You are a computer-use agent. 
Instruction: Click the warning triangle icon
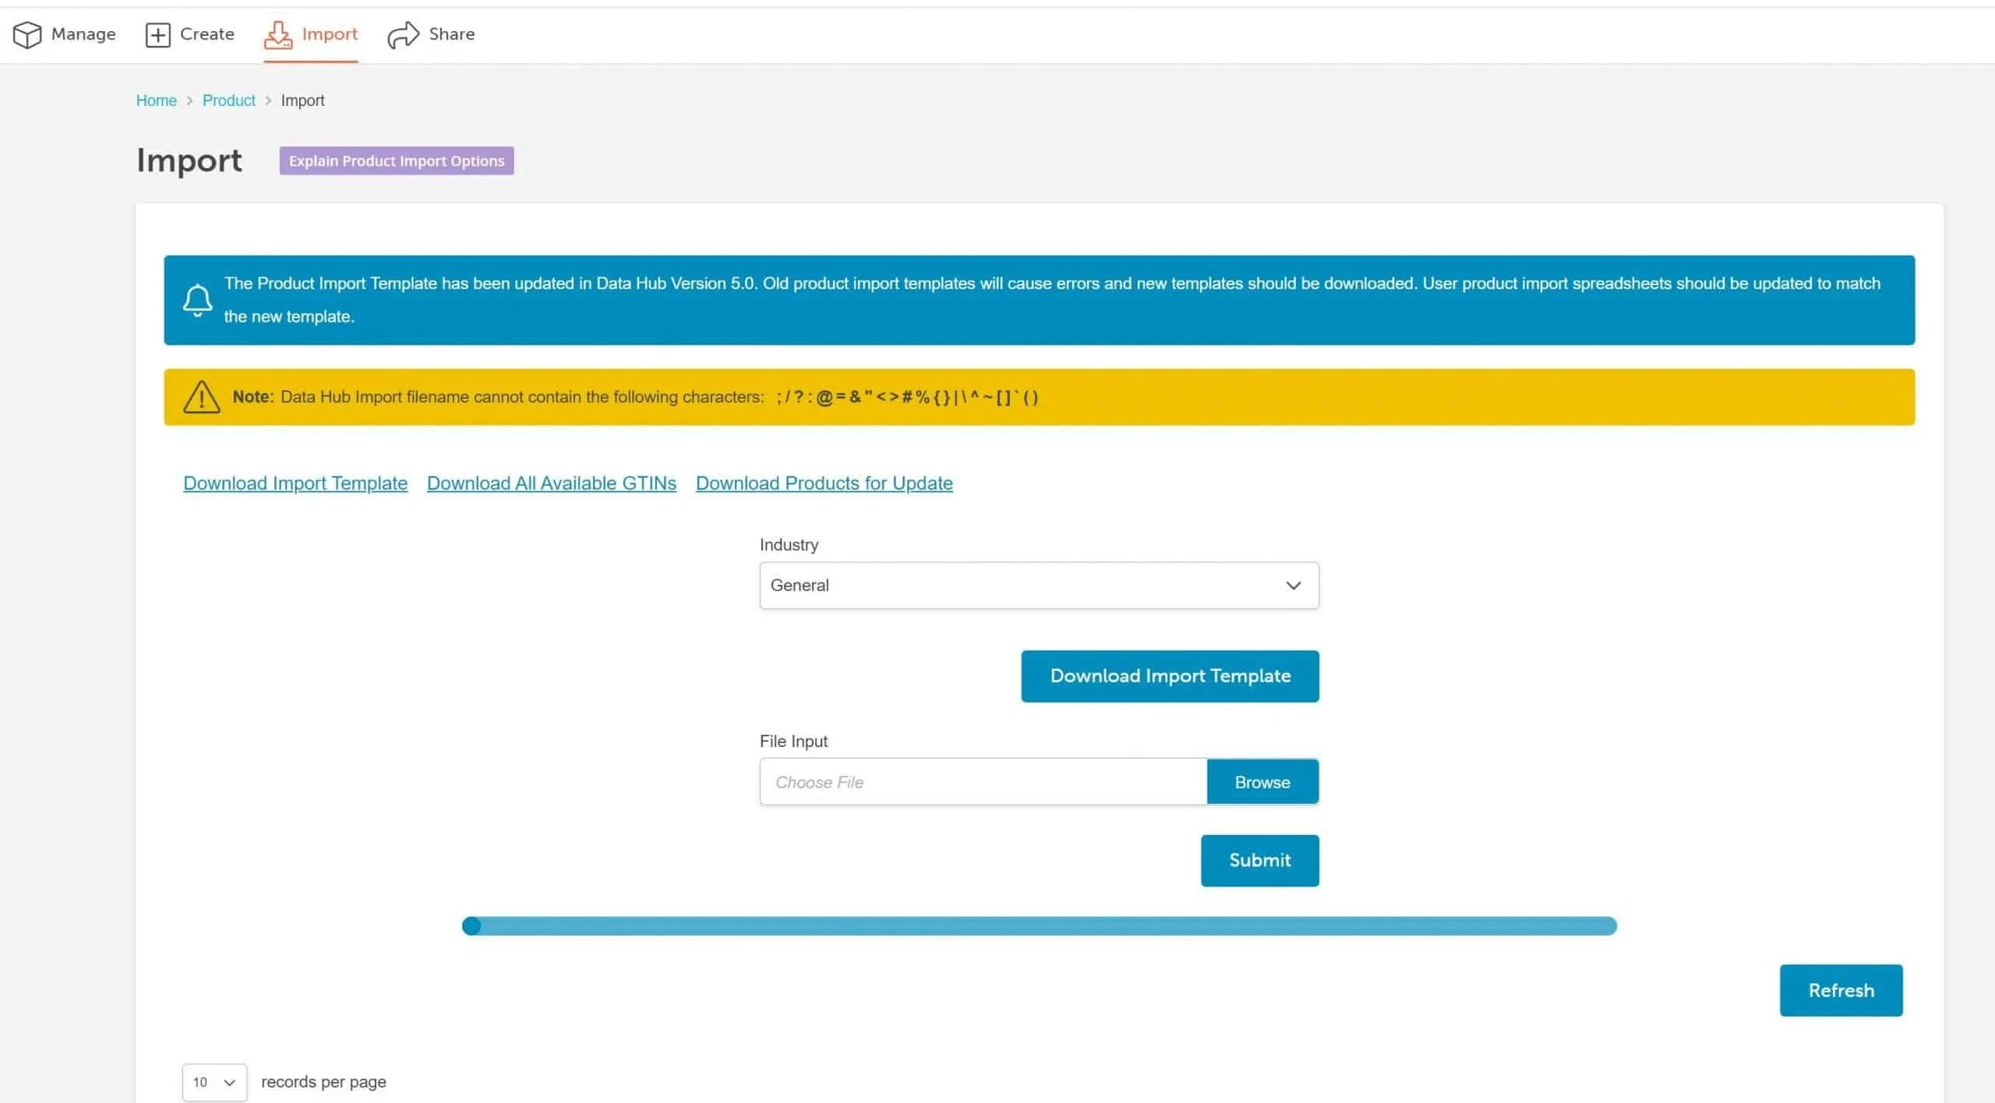[201, 396]
